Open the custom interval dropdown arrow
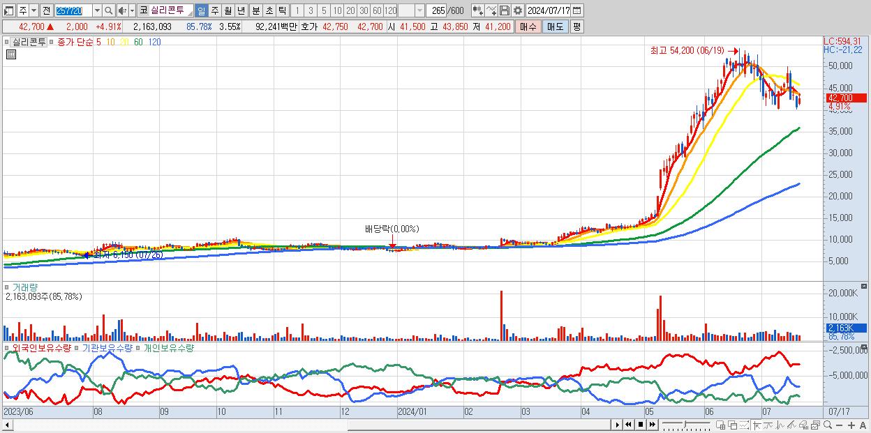Viewport: 871px width, 433px height. [x=419, y=10]
